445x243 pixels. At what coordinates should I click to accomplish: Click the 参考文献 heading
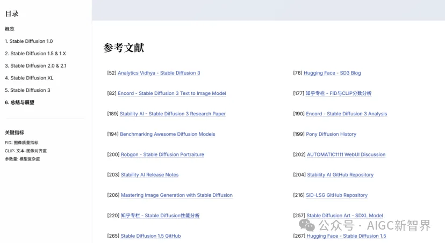[x=124, y=48]
